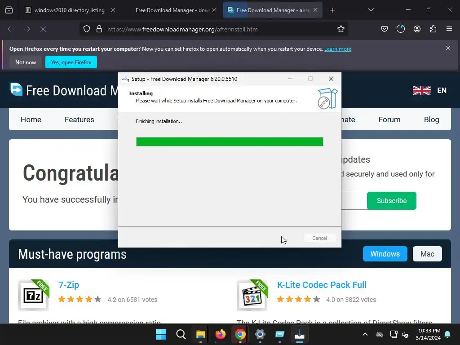The height and width of the screenshot is (345, 460).
Task: Expand the list all tabs chevron
Action: tap(371, 10)
